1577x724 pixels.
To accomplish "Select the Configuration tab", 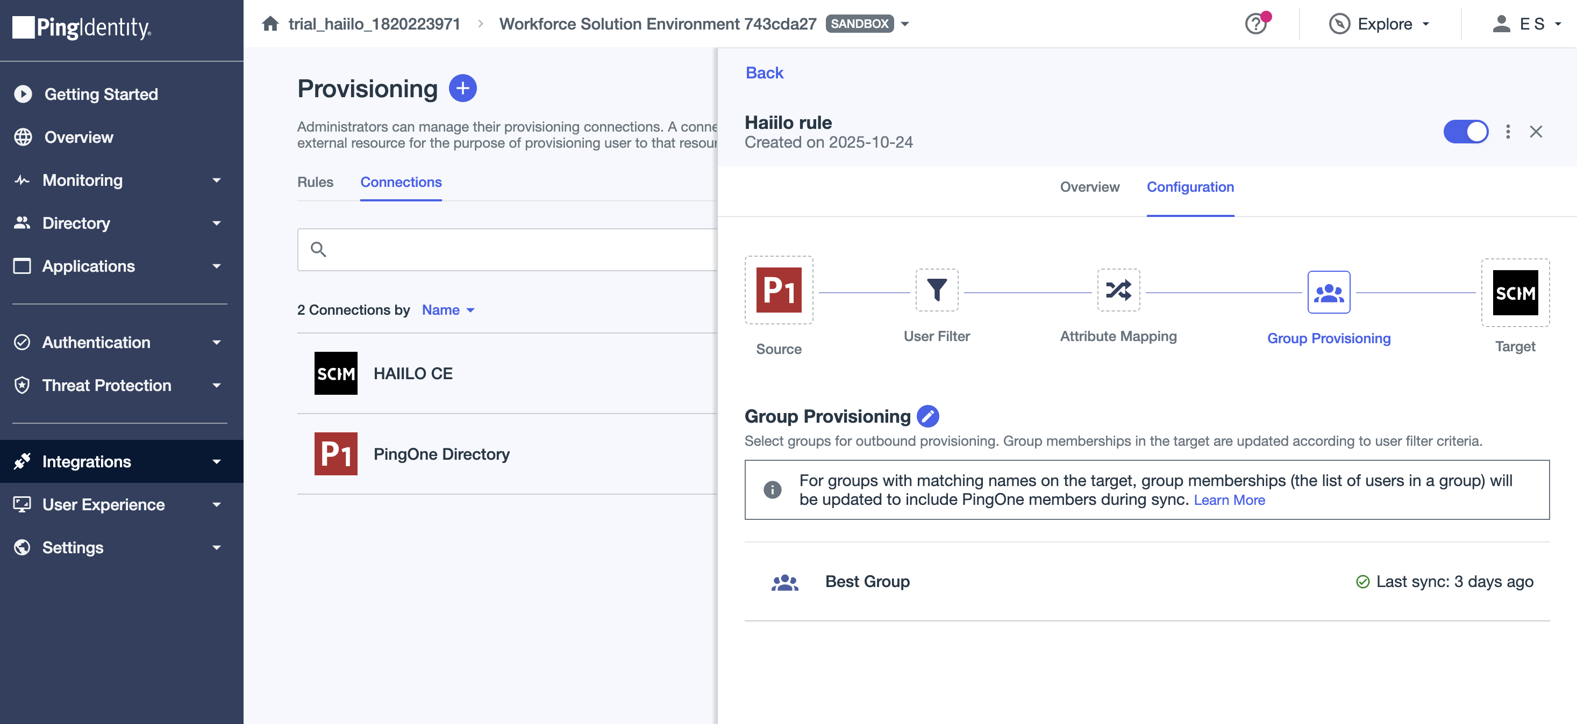I will 1190,187.
